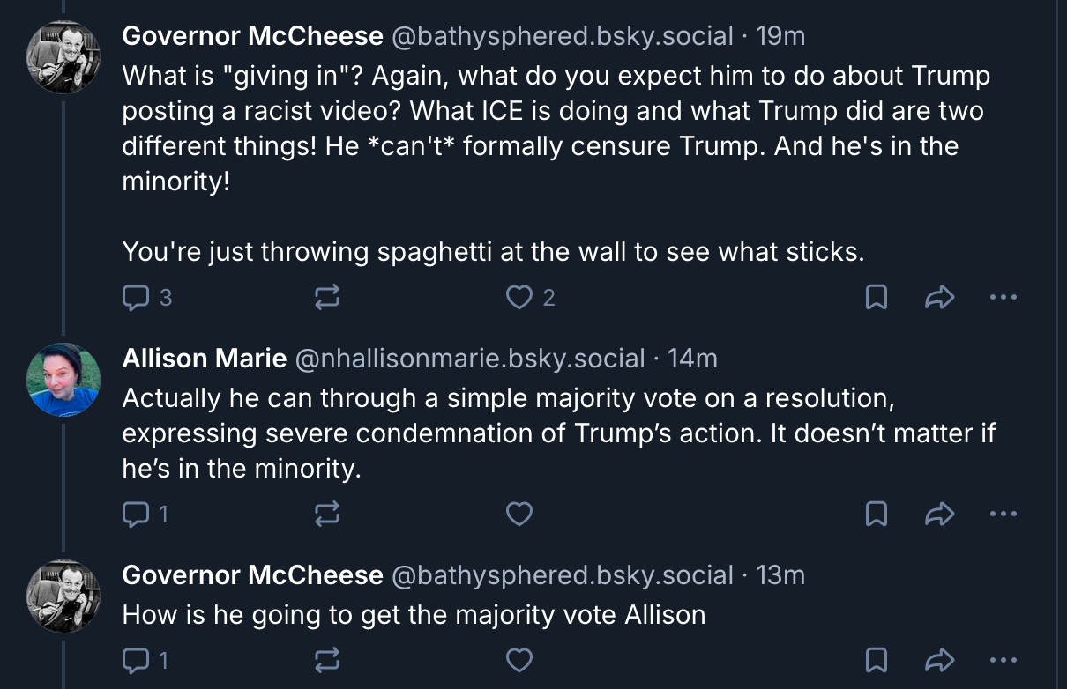
Task: Repost the 'majority vote Allison' post
Action: 326,659
